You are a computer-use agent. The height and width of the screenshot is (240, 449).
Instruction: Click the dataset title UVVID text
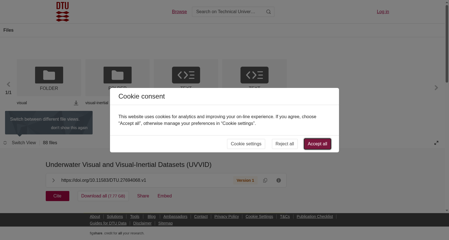coord(129,165)
